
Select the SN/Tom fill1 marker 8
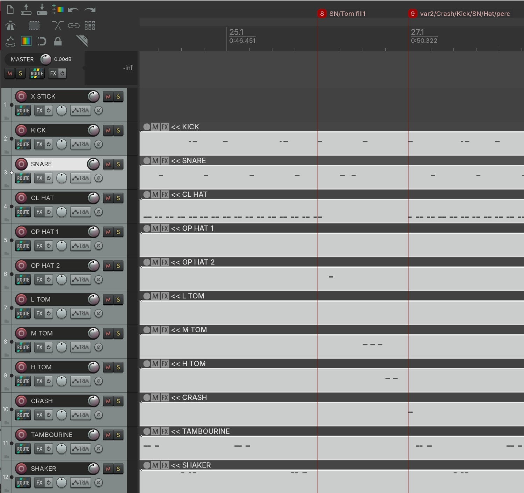[x=342, y=14]
